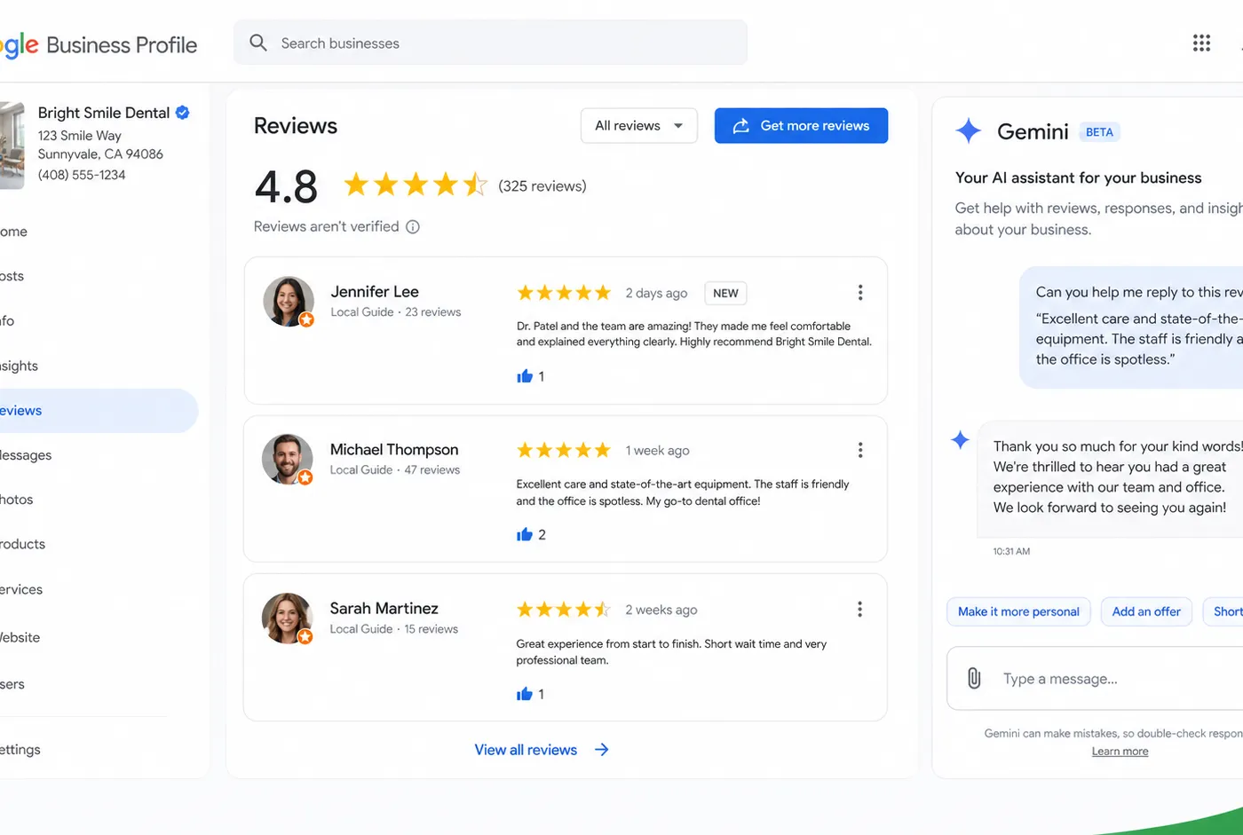Click the verified badge beside Bright Smile Dental
1243x835 pixels.
coord(183,112)
